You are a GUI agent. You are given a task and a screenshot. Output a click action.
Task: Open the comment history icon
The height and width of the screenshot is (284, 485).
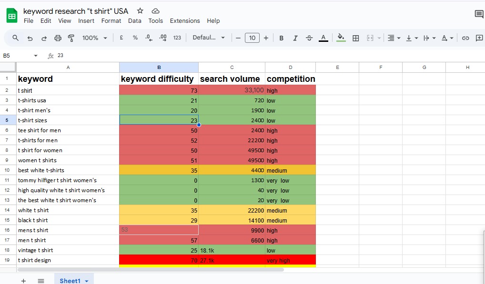coord(479,14)
